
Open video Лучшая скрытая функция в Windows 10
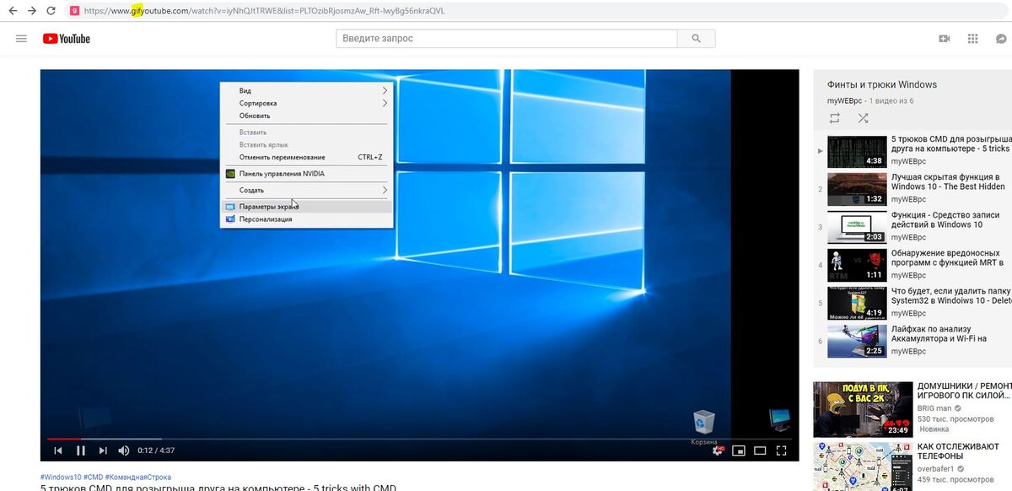tap(950, 182)
